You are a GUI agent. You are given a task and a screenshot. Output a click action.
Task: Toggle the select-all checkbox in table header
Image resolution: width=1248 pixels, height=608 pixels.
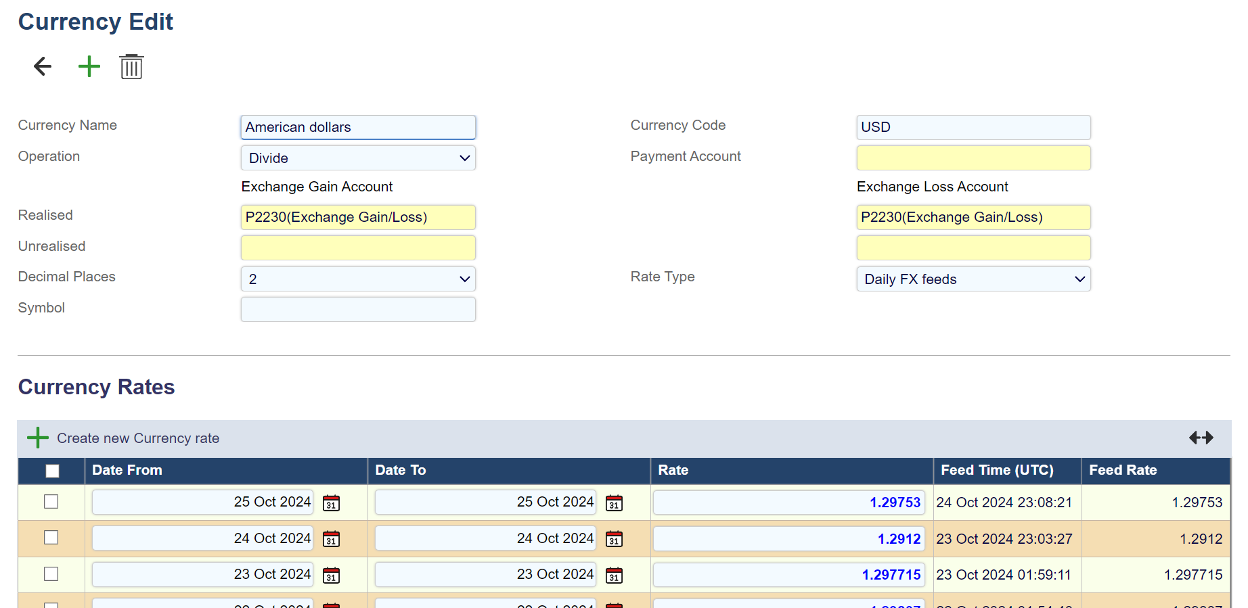pos(52,471)
